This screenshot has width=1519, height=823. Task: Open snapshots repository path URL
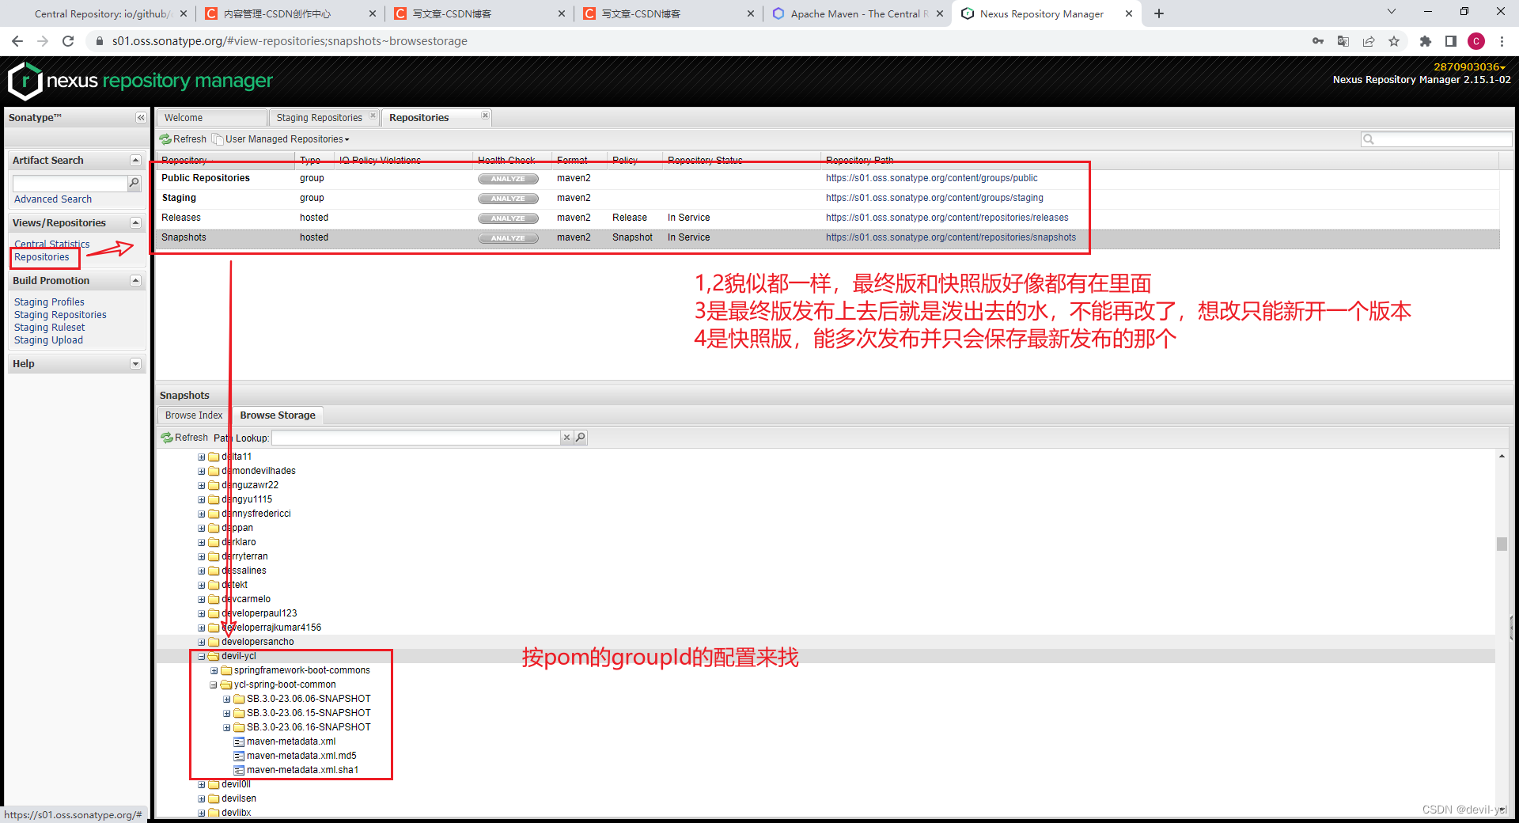pos(951,237)
